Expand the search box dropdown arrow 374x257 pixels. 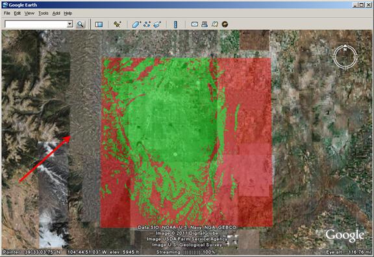click(70, 24)
